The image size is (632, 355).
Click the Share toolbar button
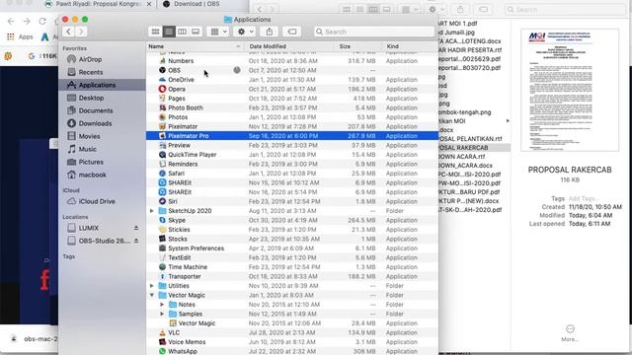coord(270,32)
